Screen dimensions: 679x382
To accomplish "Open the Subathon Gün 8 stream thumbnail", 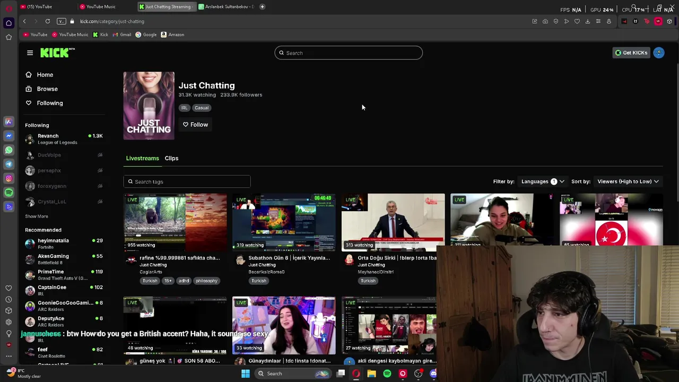I will (x=284, y=222).
